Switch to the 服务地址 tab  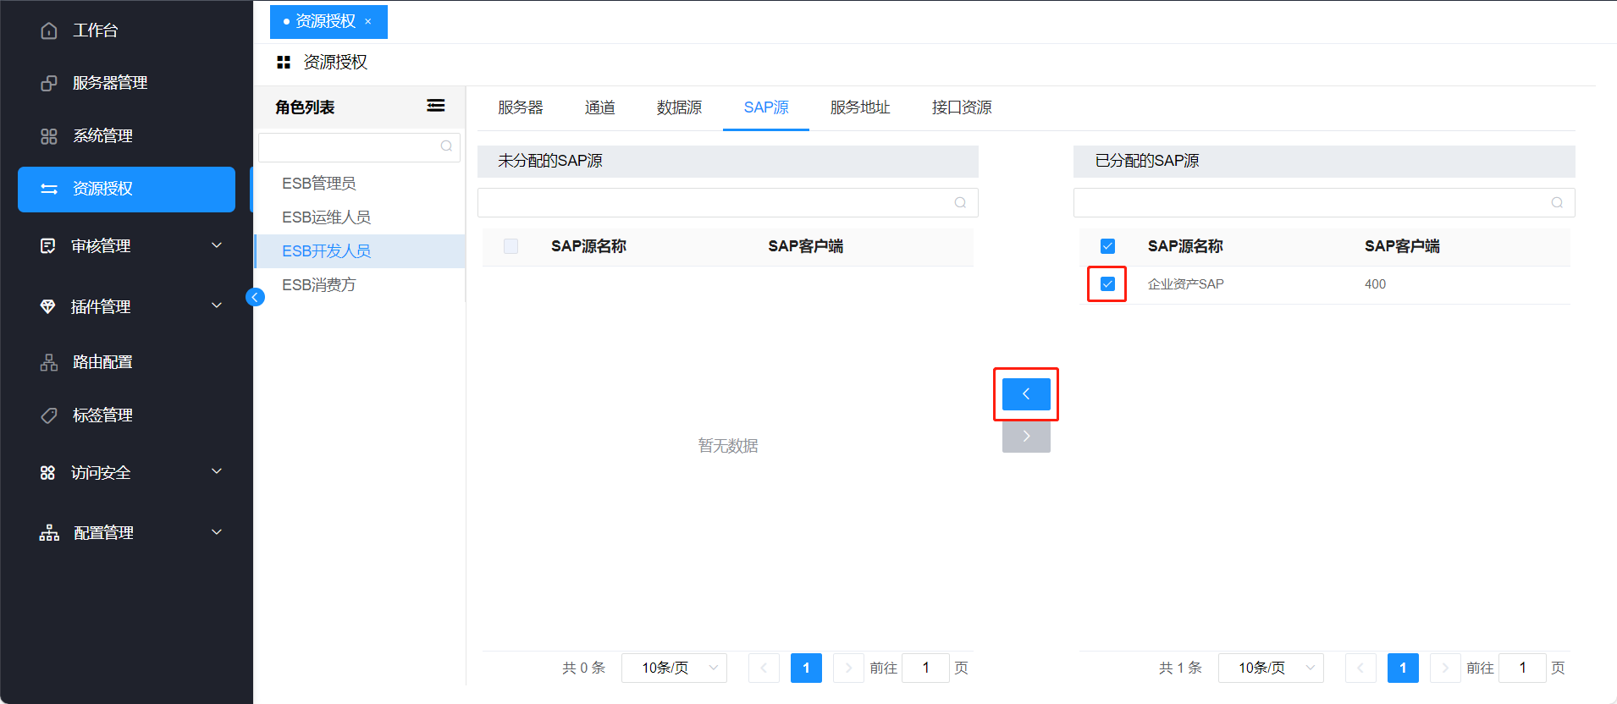(x=860, y=107)
